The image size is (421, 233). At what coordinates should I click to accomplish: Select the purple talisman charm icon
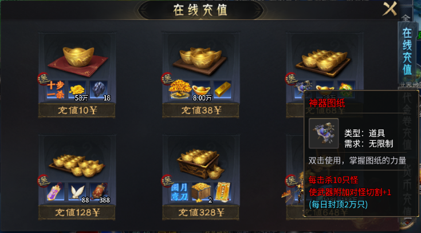56,192
